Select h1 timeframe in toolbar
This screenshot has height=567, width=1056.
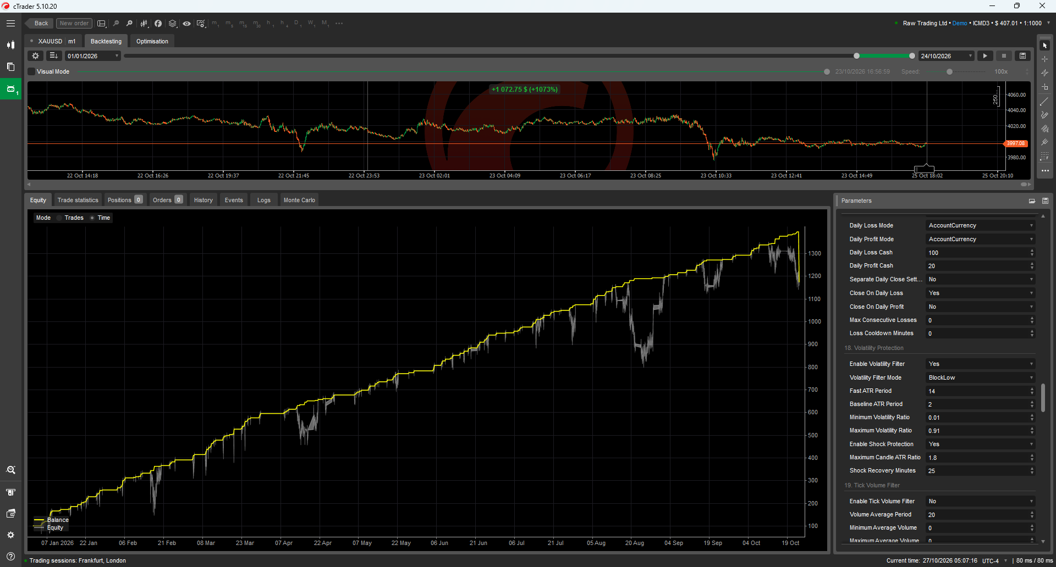(x=269, y=24)
